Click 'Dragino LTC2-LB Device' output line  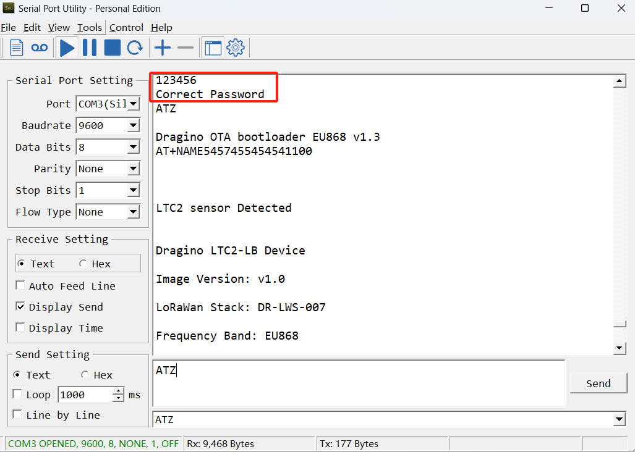coord(231,251)
